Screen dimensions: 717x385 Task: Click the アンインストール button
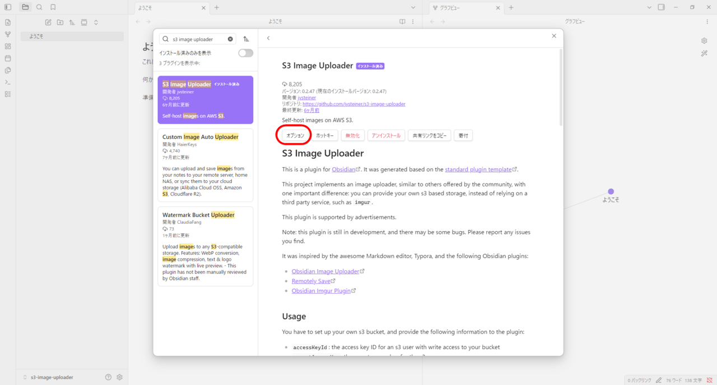click(387, 135)
